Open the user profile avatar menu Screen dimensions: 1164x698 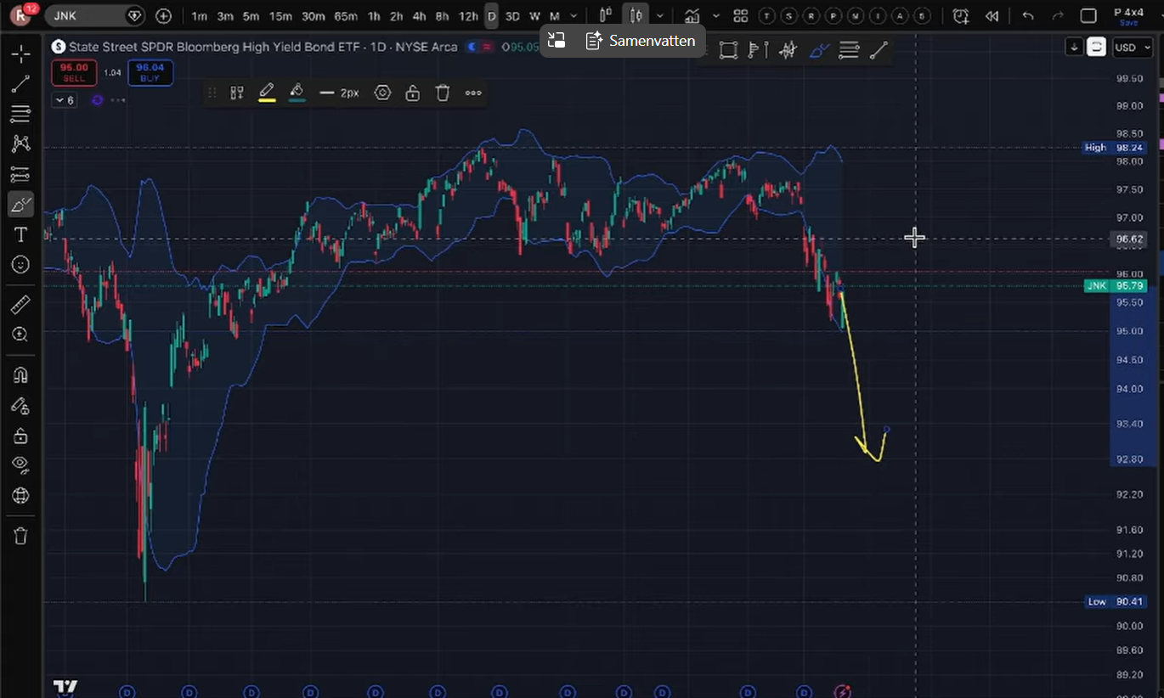coord(20,15)
